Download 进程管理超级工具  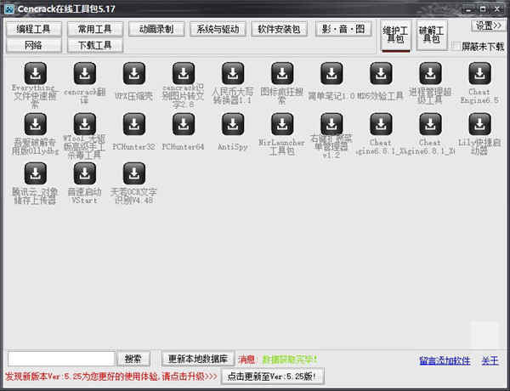pos(430,73)
